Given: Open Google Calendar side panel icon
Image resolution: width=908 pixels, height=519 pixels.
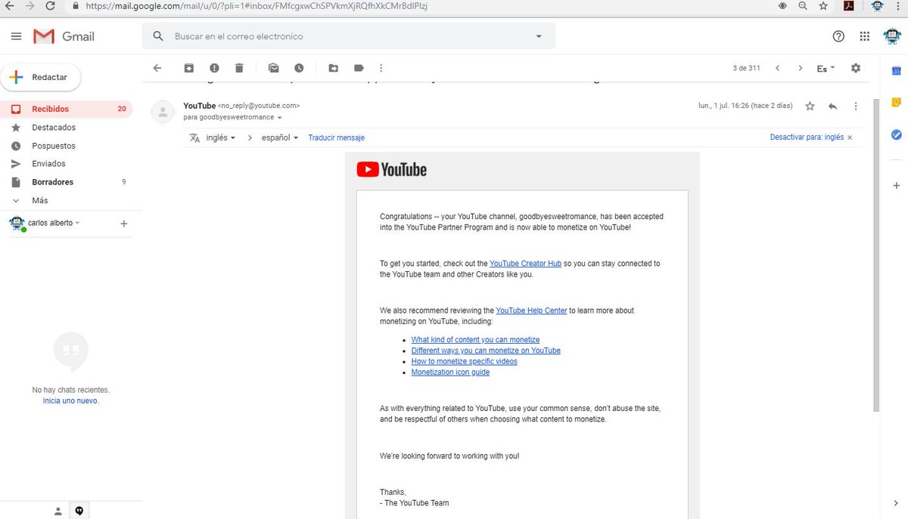Looking at the screenshot, I should (896, 71).
